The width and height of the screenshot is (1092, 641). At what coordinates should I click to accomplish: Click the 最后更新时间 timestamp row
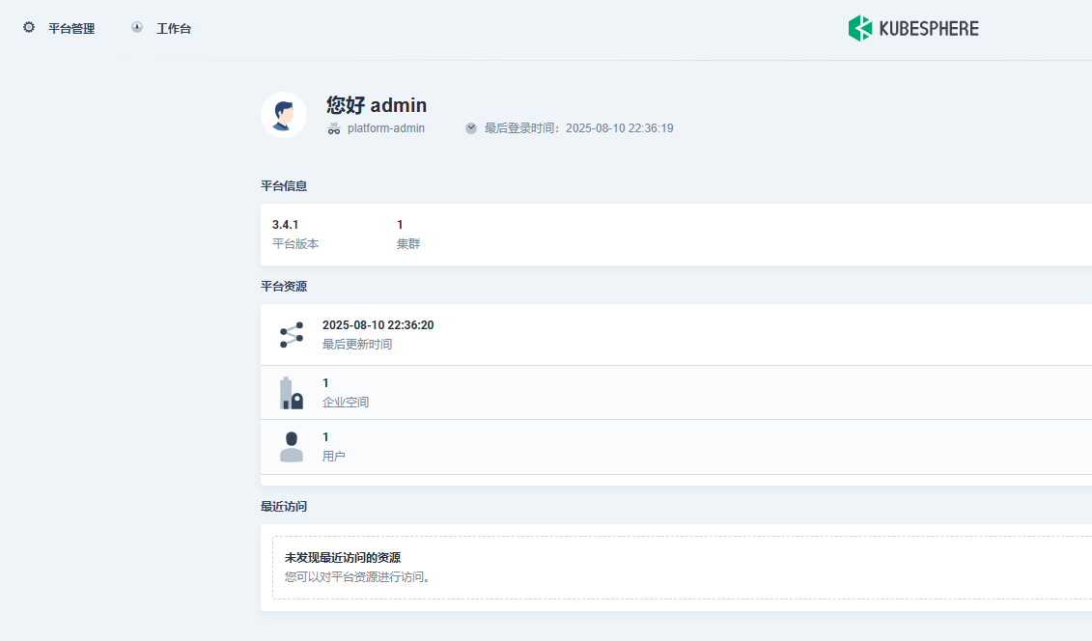pyautogui.click(x=676, y=335)
